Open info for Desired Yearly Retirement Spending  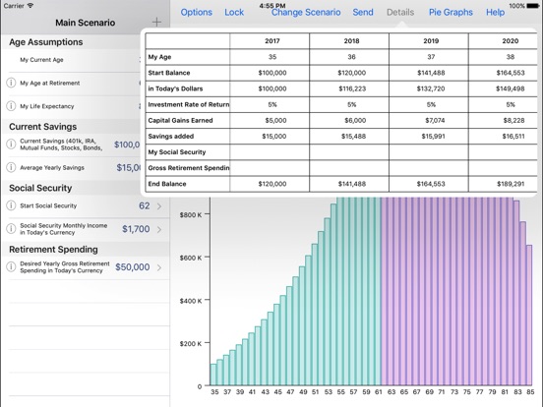[11, 266]
